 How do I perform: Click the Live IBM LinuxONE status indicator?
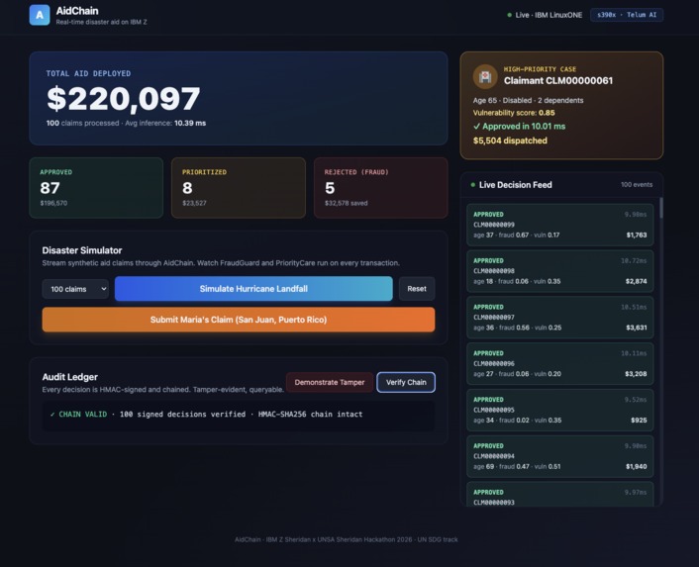coord(545,15)
